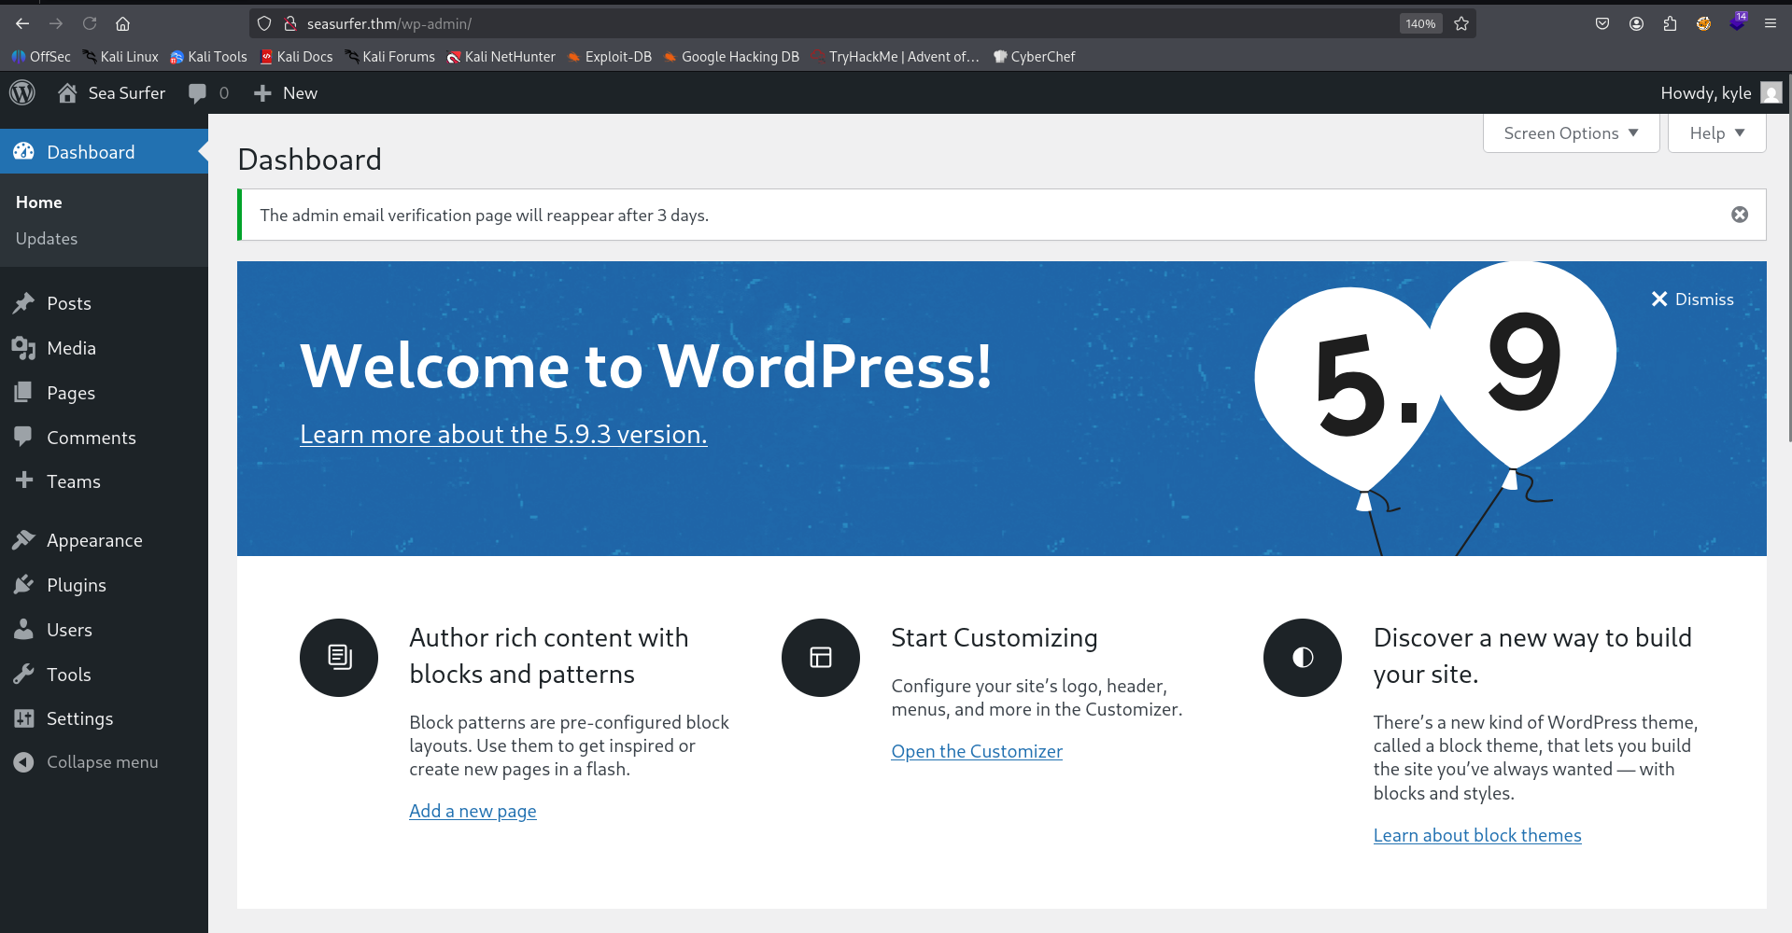Open Users with the person icon

25,629
